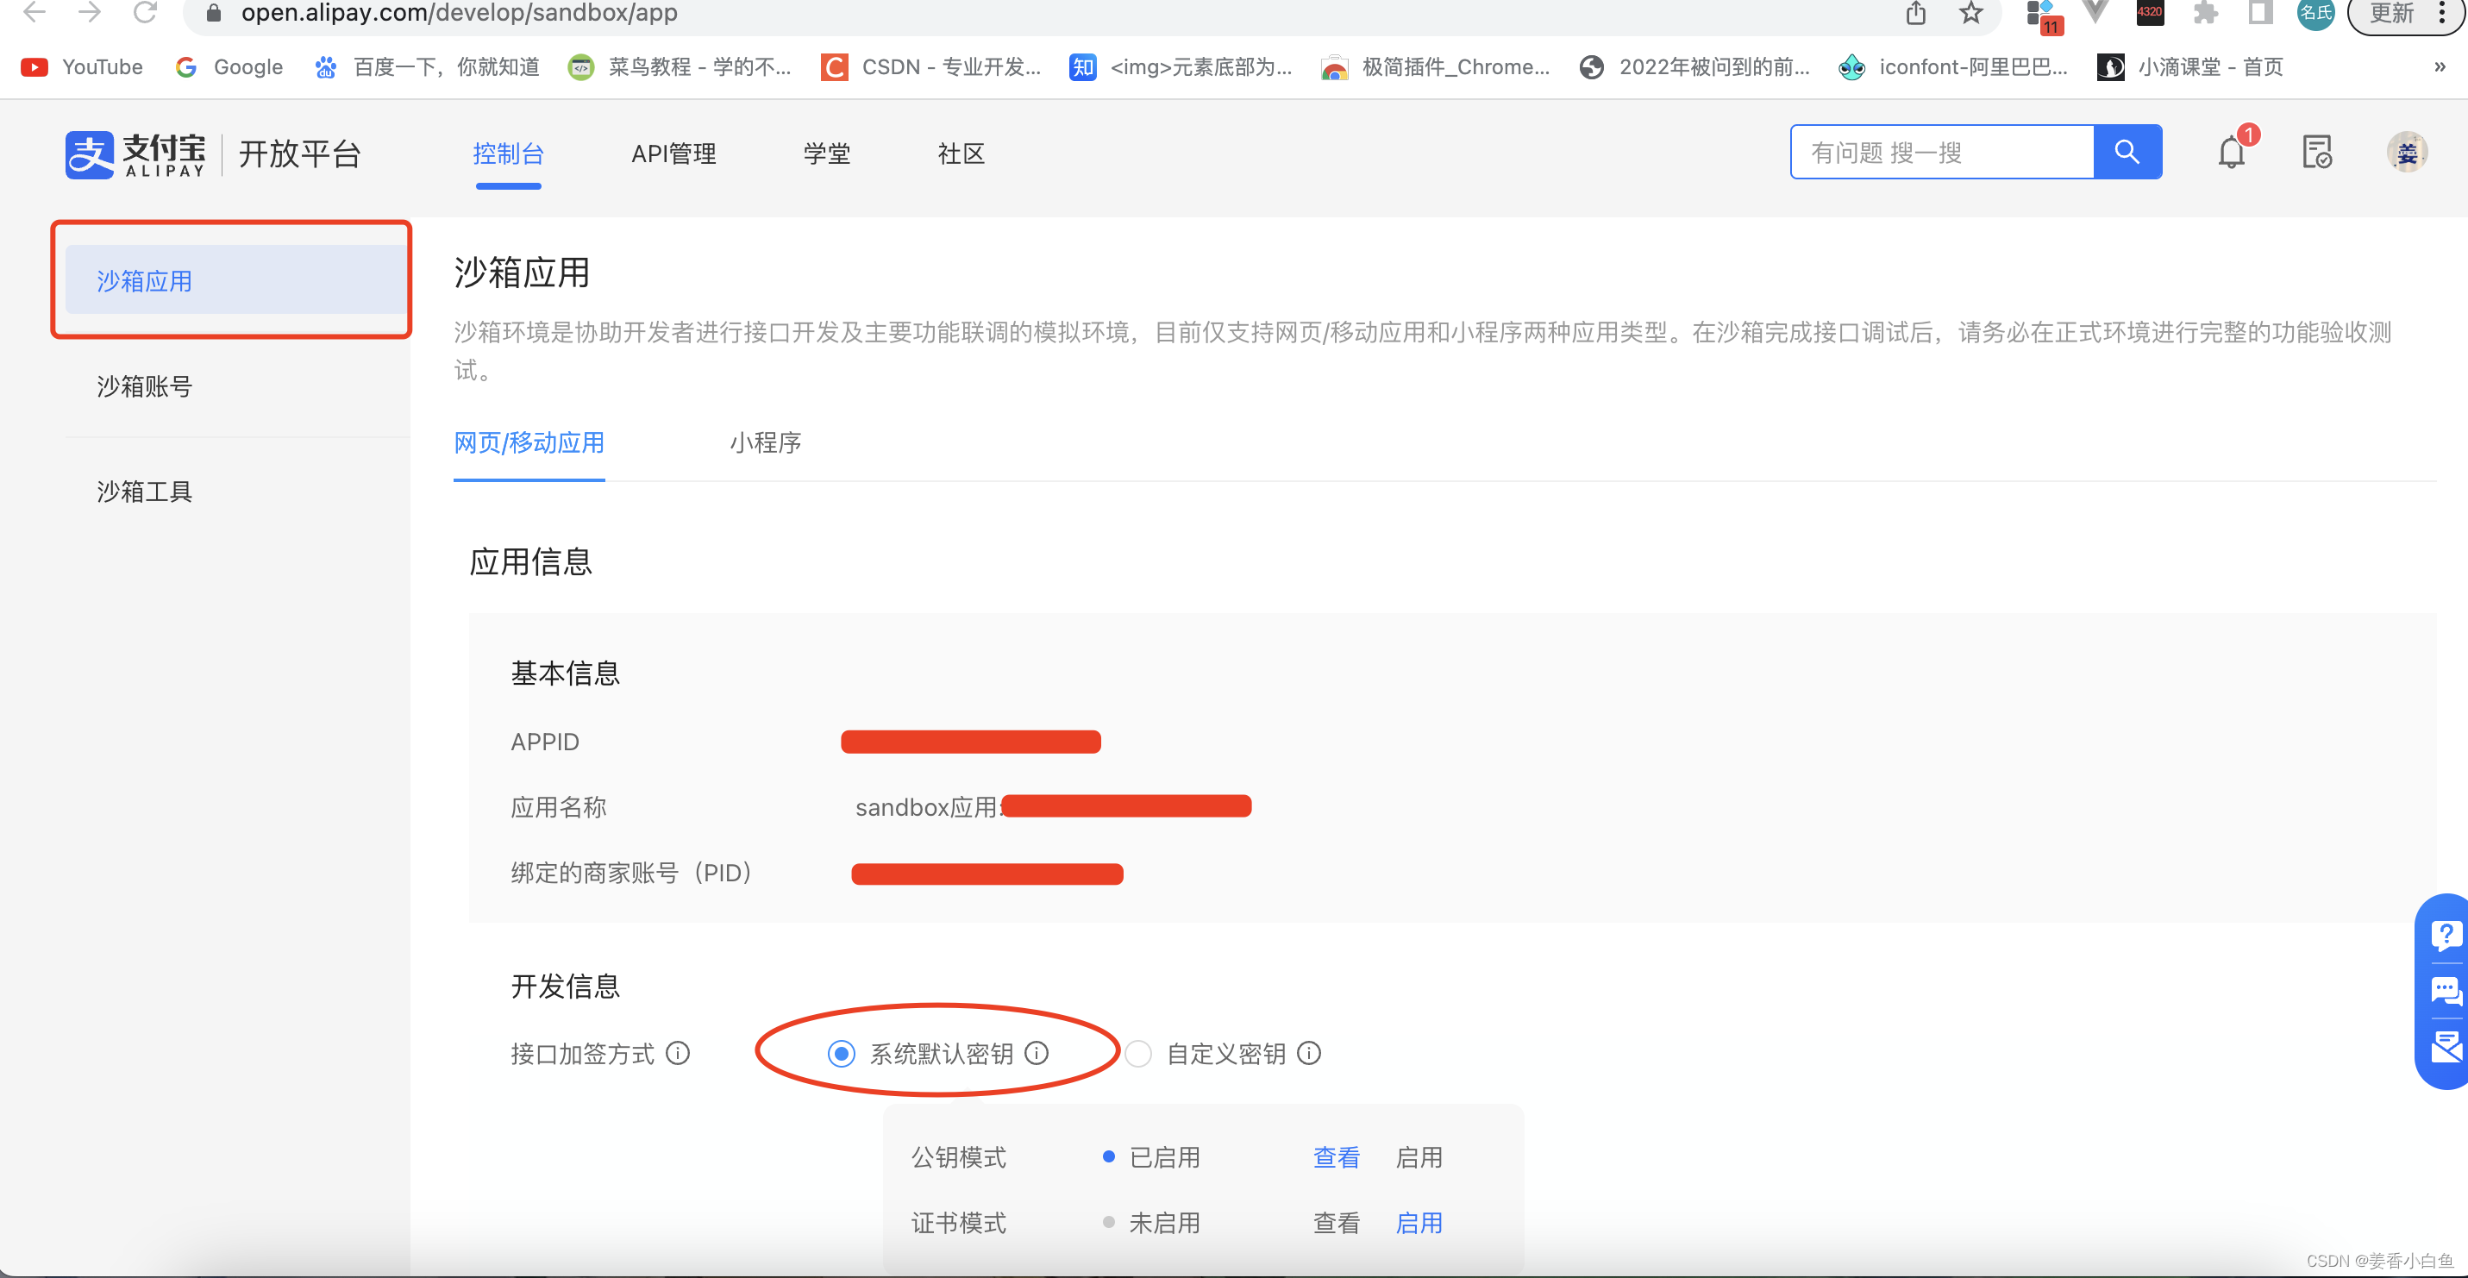Open the user avatar menu

[x=2407, y=153]
